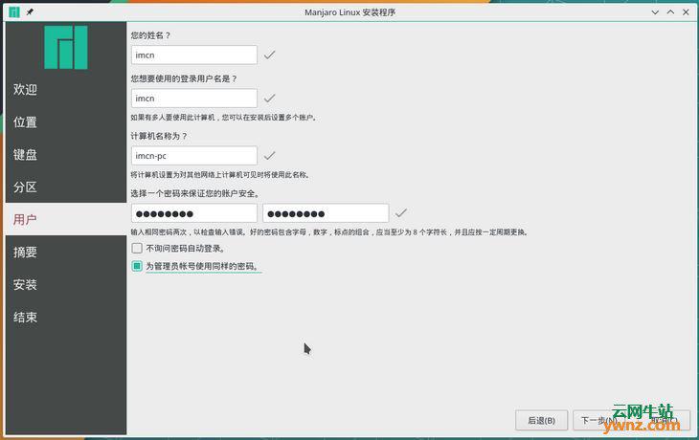
Task: Select the 结束 step in the sidebar
Action: point(66,317)
